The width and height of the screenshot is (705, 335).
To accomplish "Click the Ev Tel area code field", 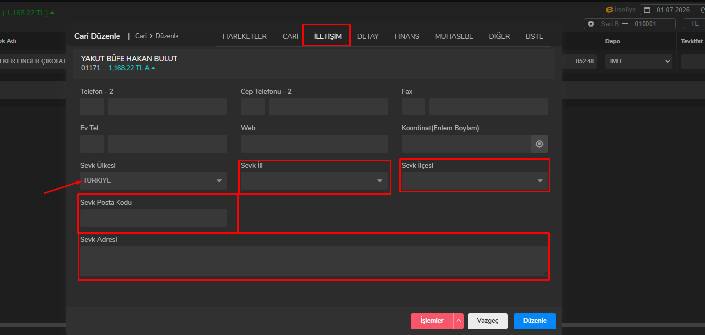I will 92,144.
